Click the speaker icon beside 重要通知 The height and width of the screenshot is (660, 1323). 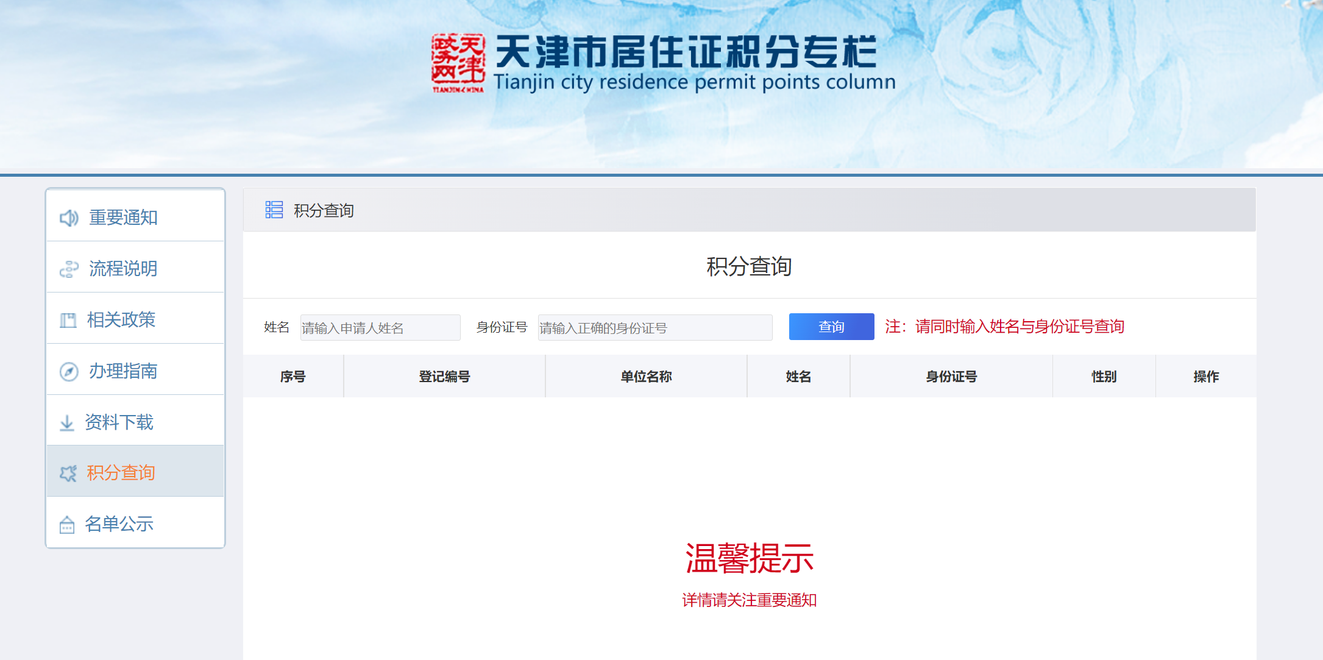coord(69,218)
